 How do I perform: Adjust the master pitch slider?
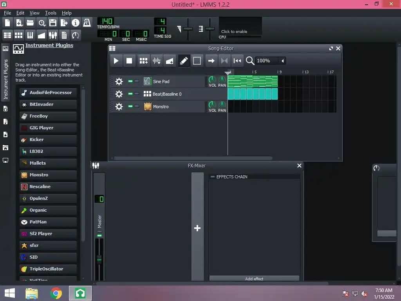tap(210, 29)
